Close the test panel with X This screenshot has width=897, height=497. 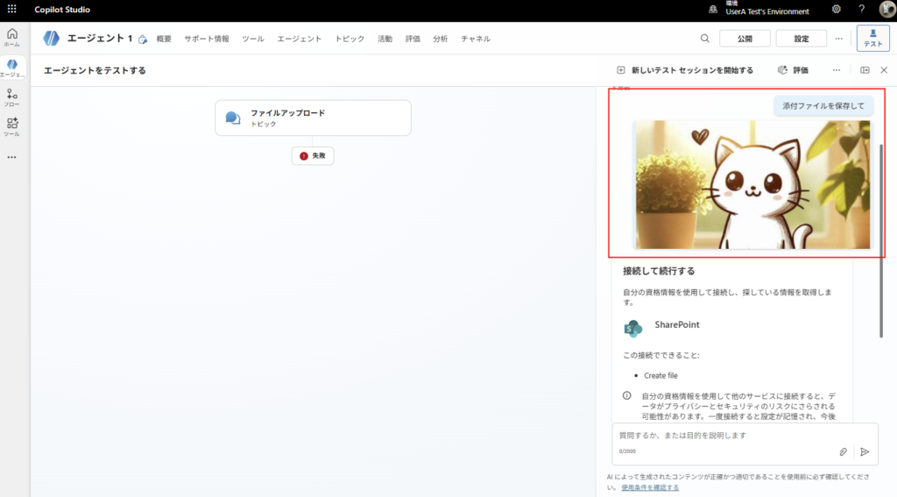click(884, 70)
